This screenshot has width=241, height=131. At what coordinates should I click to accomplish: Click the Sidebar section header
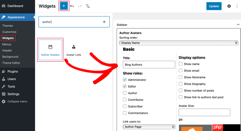(122, 25)
